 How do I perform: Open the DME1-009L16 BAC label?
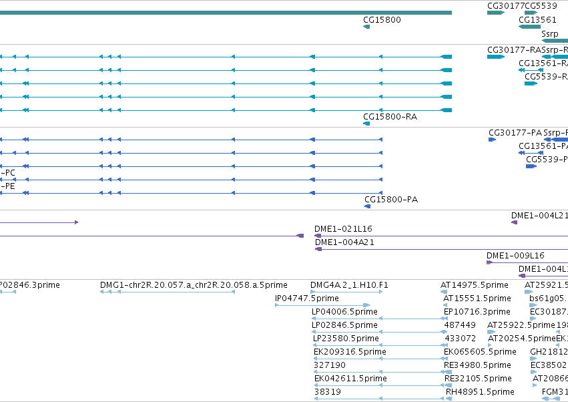point(515,256)
